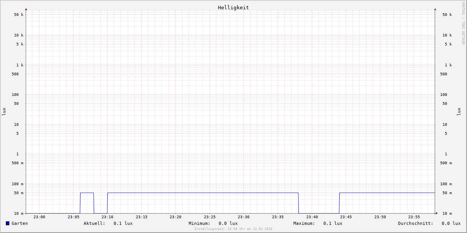Click the red arrow at x-axis right end
This screenshot has width=467, height=233.
(437, 213)
